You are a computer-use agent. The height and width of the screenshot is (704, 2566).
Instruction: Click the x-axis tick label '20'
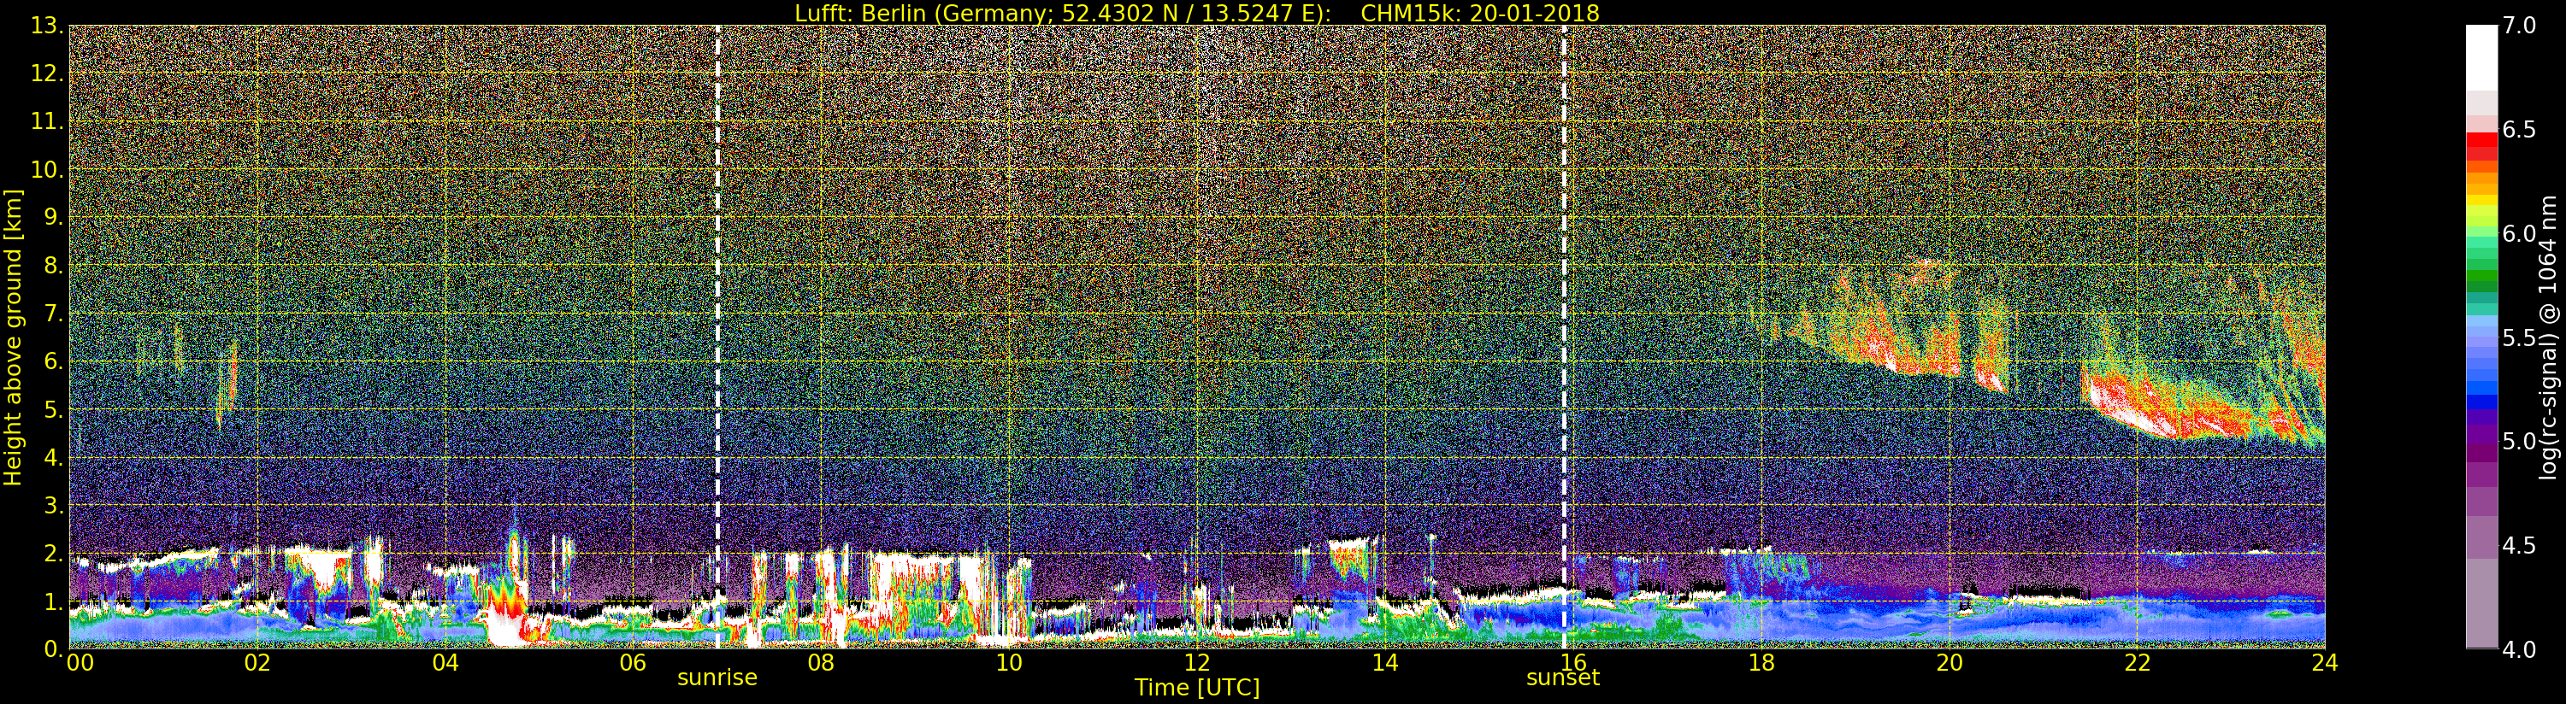1950,663
